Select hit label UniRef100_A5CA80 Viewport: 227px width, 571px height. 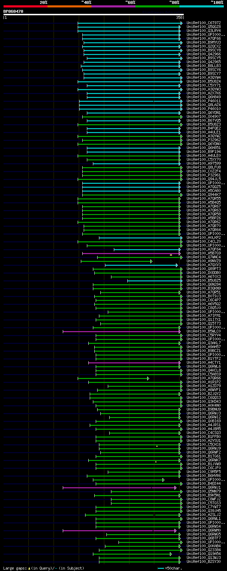[204, 191]
